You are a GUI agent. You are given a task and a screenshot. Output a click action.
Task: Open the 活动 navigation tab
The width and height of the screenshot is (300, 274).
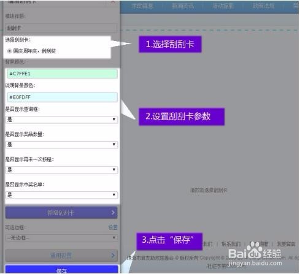pos(223,6)
